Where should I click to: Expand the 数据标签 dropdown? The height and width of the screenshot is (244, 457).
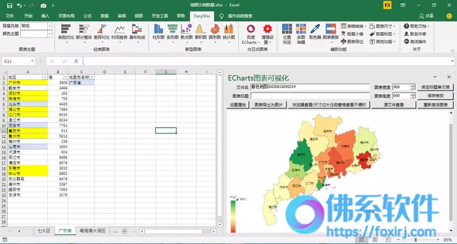tap(394, 34)
